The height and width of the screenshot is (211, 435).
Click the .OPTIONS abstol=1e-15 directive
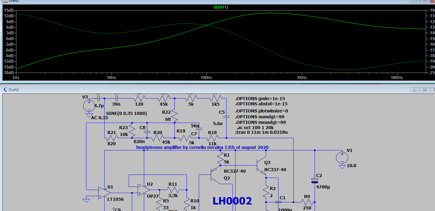coord(261,104)
